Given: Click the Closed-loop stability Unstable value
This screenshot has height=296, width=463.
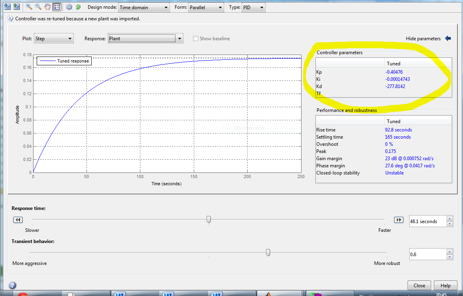Looking at the screenshot, I should point(394,173).
